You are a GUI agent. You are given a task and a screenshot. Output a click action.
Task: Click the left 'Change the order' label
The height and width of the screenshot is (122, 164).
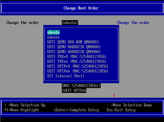click(23, 23)
